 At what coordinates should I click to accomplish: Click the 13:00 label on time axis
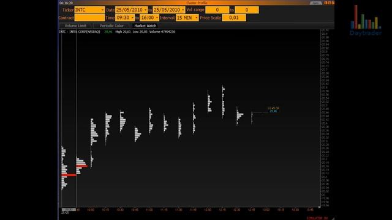click(266, 210)
